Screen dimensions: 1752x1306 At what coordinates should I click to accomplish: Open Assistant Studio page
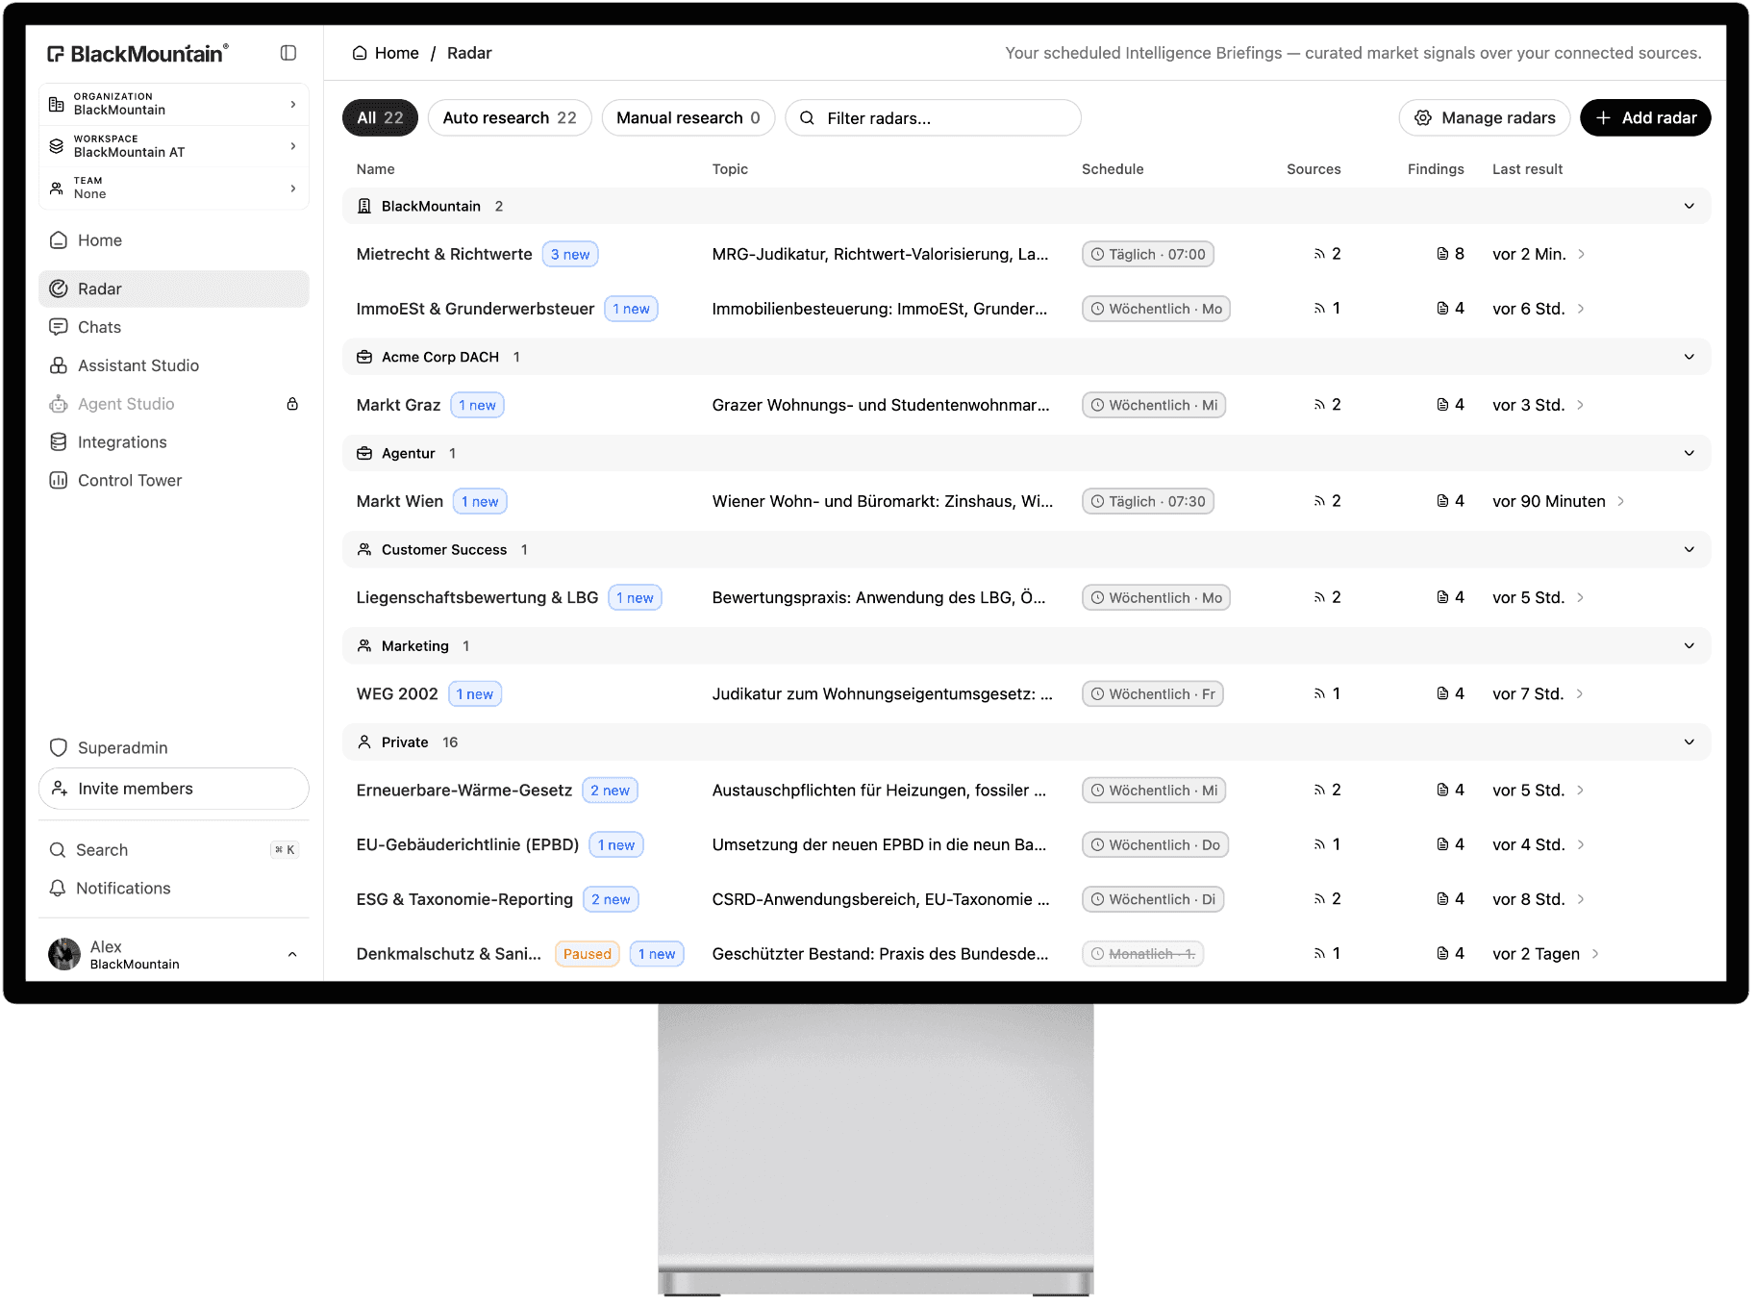click(174, 365)
